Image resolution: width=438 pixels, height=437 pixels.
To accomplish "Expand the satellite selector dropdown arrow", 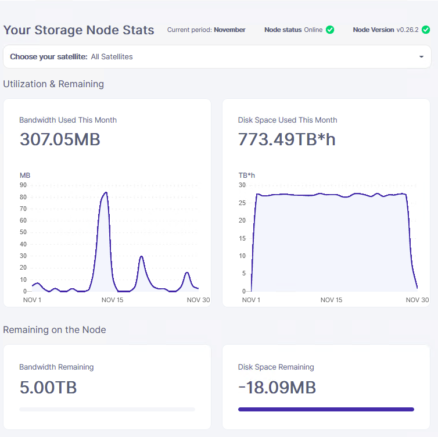I will pos(421,57).
